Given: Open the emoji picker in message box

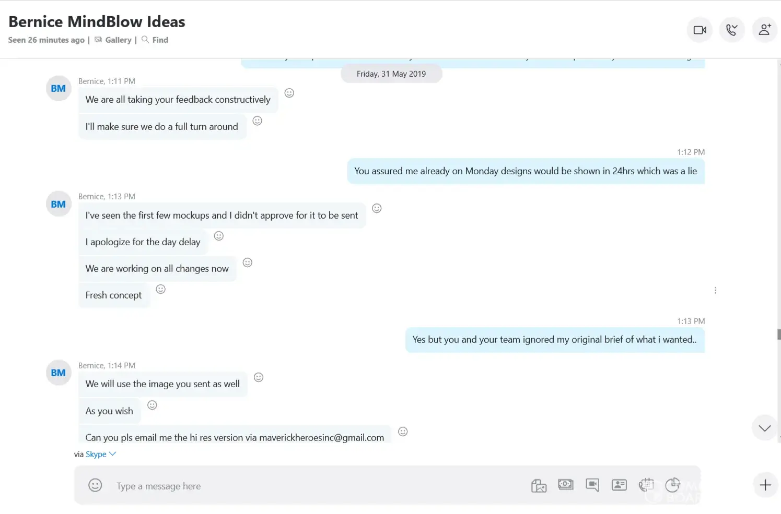Looking at the screenshot, I should (x=95, y=485).
